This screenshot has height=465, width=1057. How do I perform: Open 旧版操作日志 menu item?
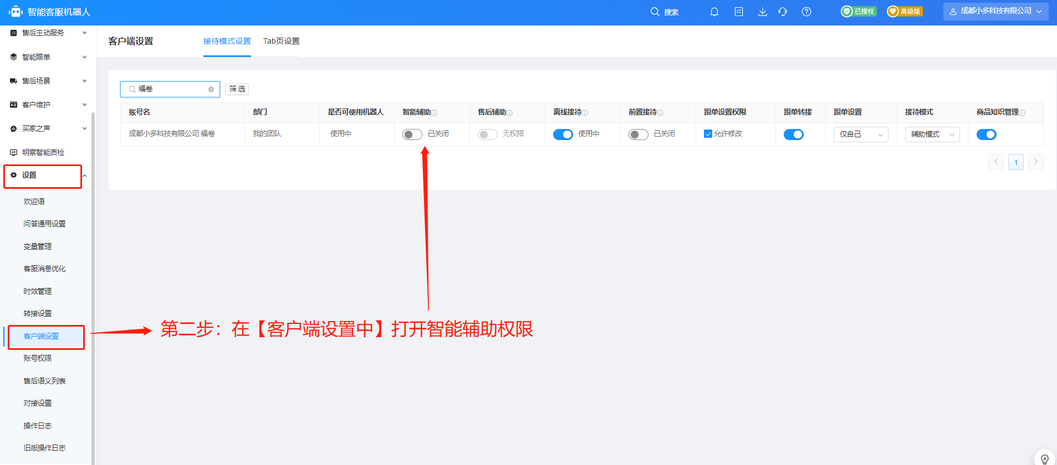44,448
